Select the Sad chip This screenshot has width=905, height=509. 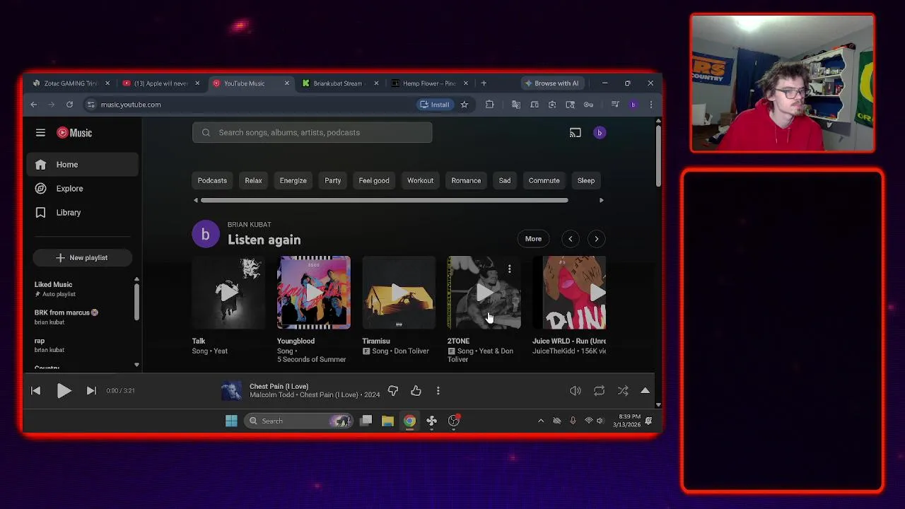[504, 180]
